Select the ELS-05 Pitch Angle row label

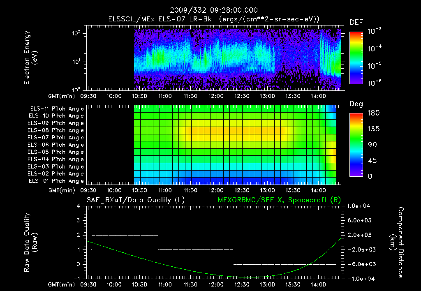tap(56, 152)
